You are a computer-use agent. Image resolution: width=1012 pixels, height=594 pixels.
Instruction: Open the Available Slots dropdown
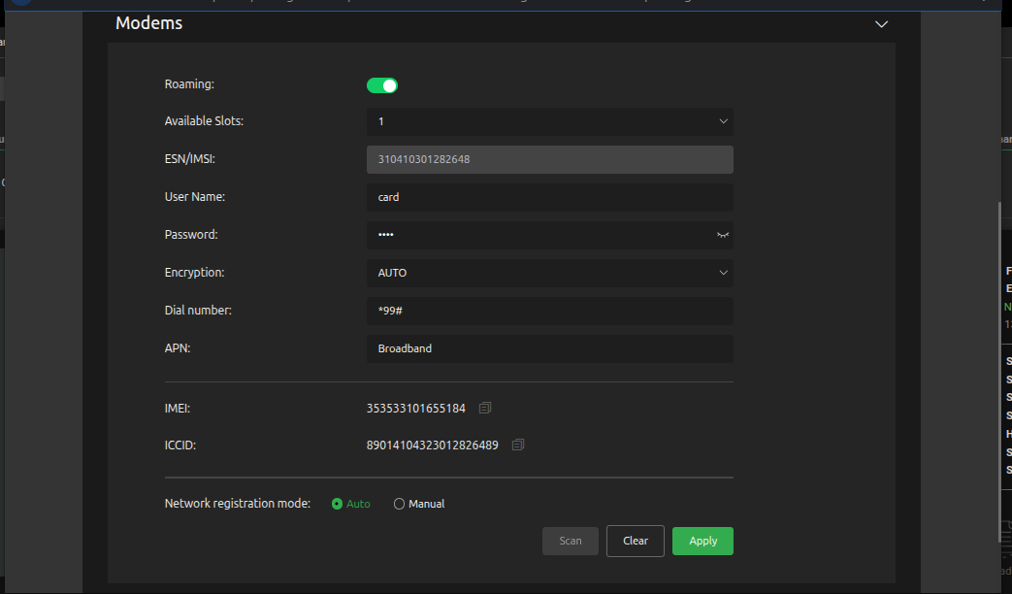click(549, 121)
